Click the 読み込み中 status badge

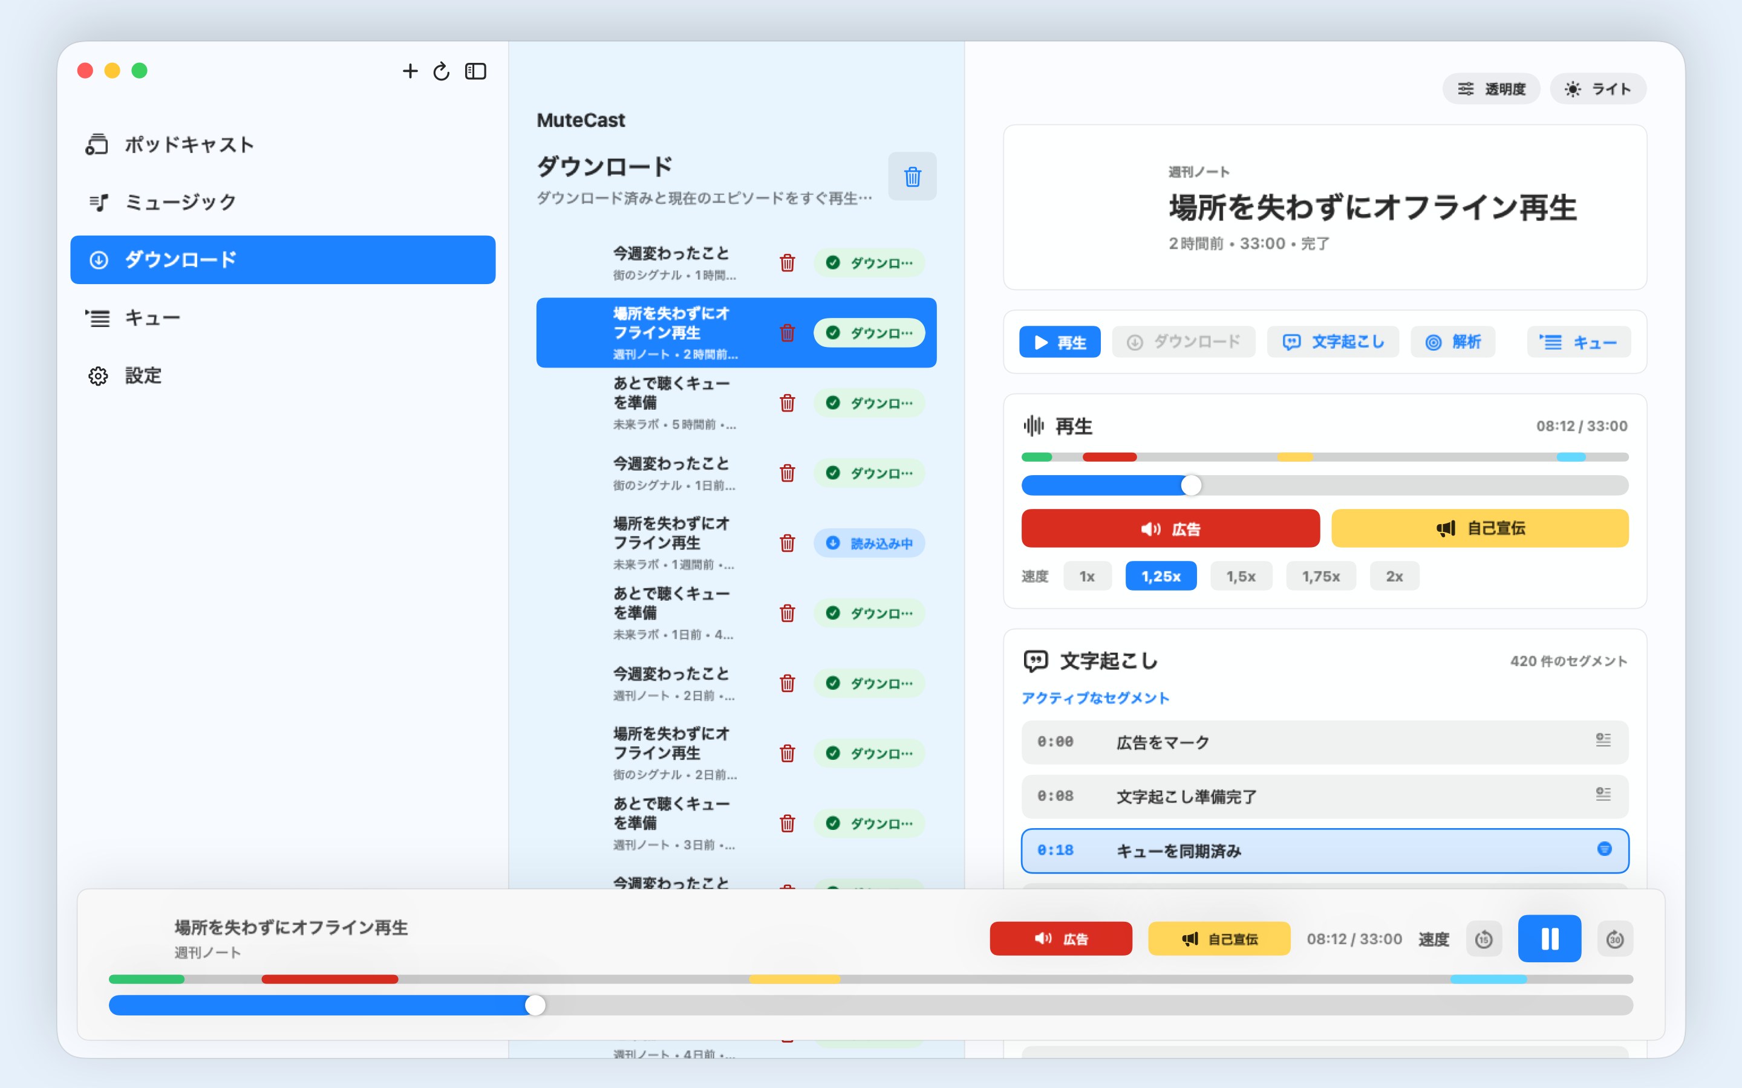(869, 543)
